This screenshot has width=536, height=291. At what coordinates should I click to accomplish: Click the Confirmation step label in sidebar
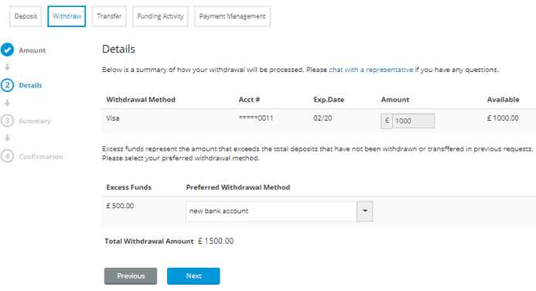click(41, 156)
